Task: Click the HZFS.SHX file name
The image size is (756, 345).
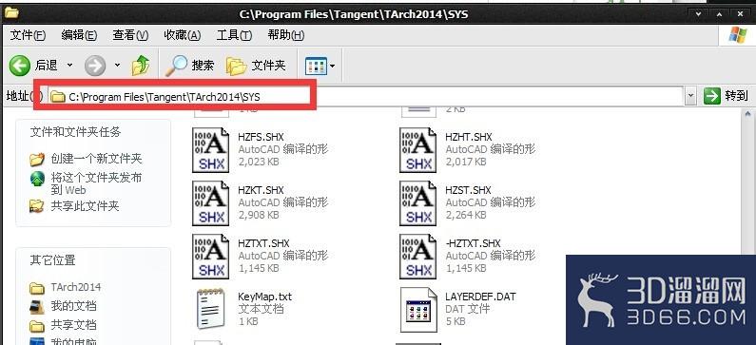Action: tap(261, 137)
